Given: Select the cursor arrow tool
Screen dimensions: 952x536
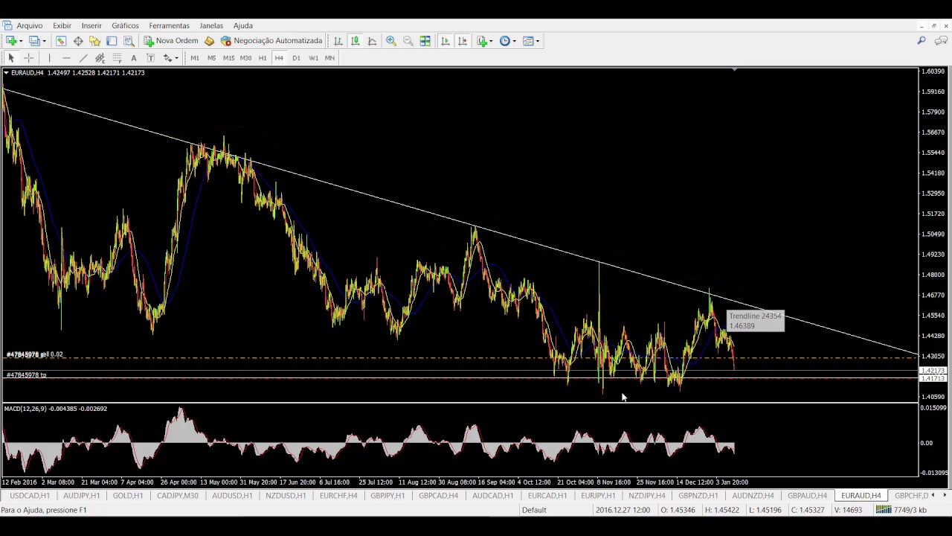Looking at the screenshot, I should tap(11, 58).
